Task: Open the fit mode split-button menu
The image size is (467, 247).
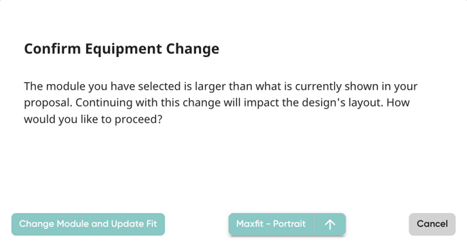Action: point(330,224)
